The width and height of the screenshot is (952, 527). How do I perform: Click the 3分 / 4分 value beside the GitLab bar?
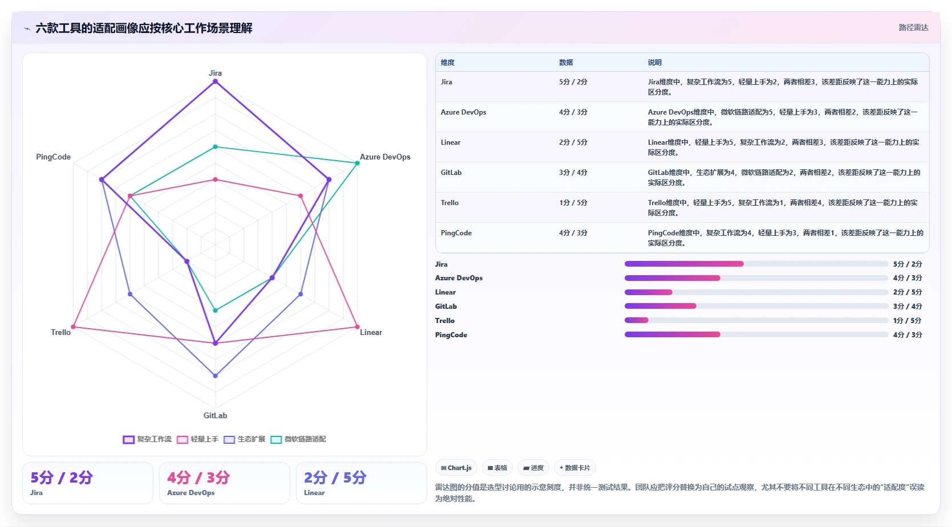[908, 307]
